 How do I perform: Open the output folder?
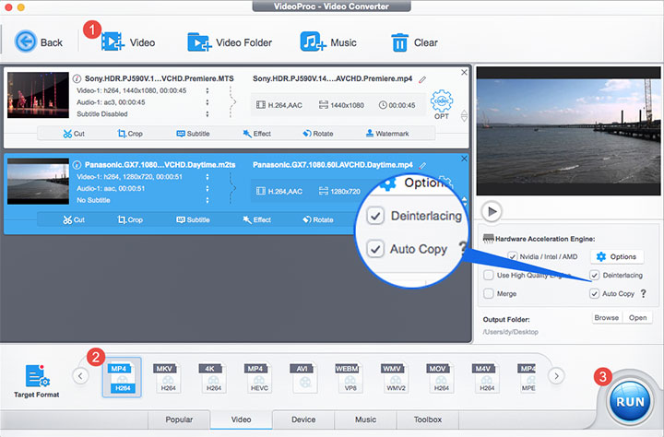tap(638, 317)
